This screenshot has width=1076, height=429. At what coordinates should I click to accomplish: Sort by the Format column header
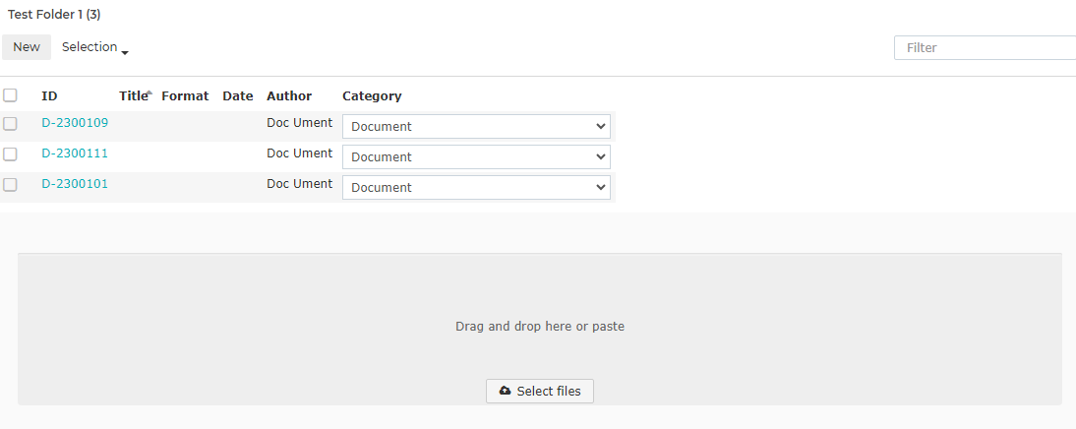click(x=185, y=96)
